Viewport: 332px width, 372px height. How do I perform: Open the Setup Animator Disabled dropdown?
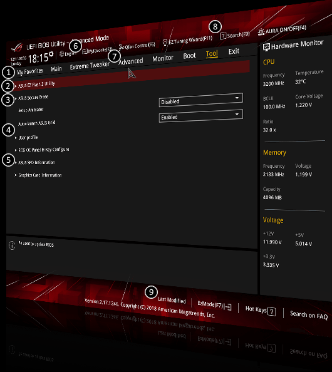pos(201,100)
